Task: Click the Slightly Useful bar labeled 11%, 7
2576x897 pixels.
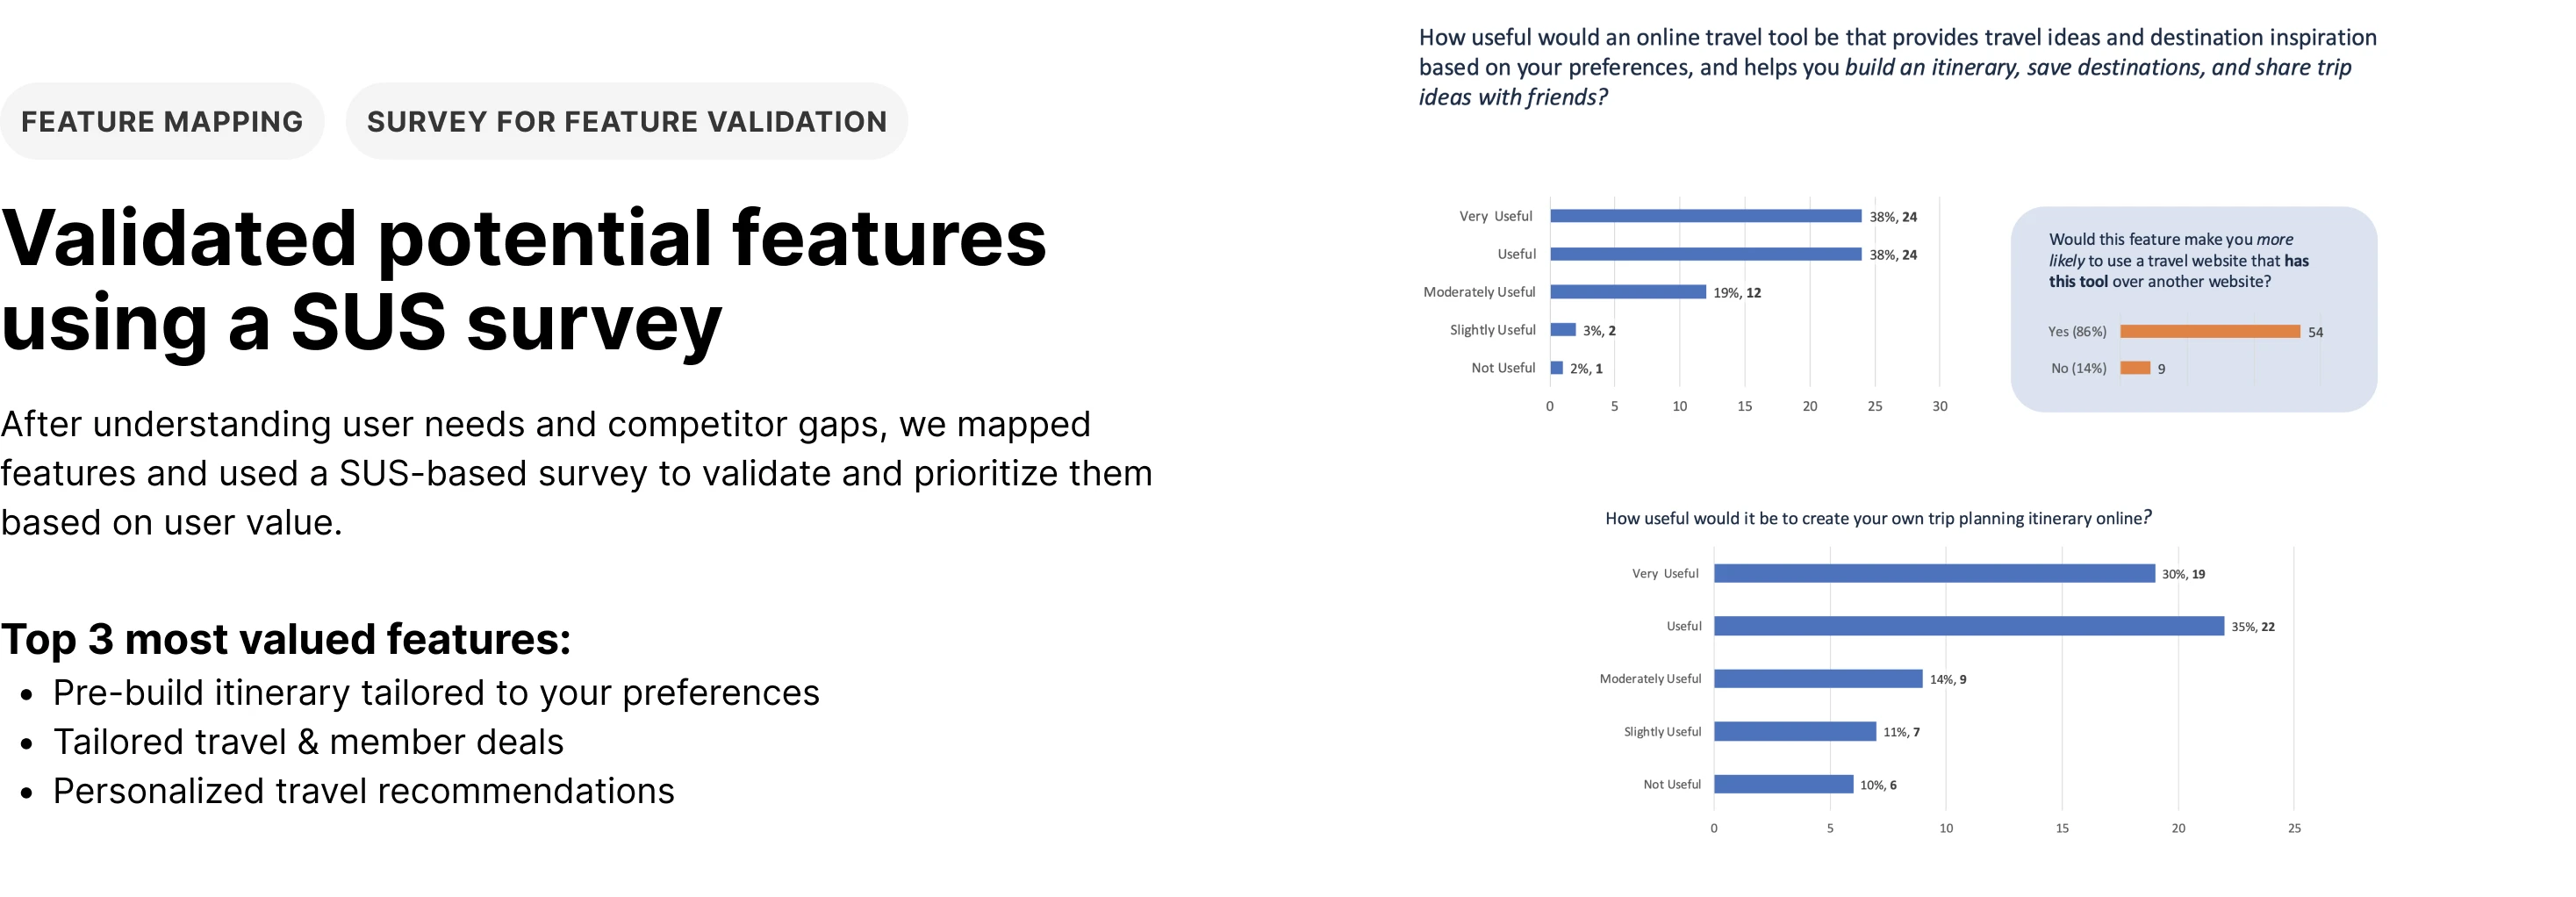Action: [x=1796, y=732]
